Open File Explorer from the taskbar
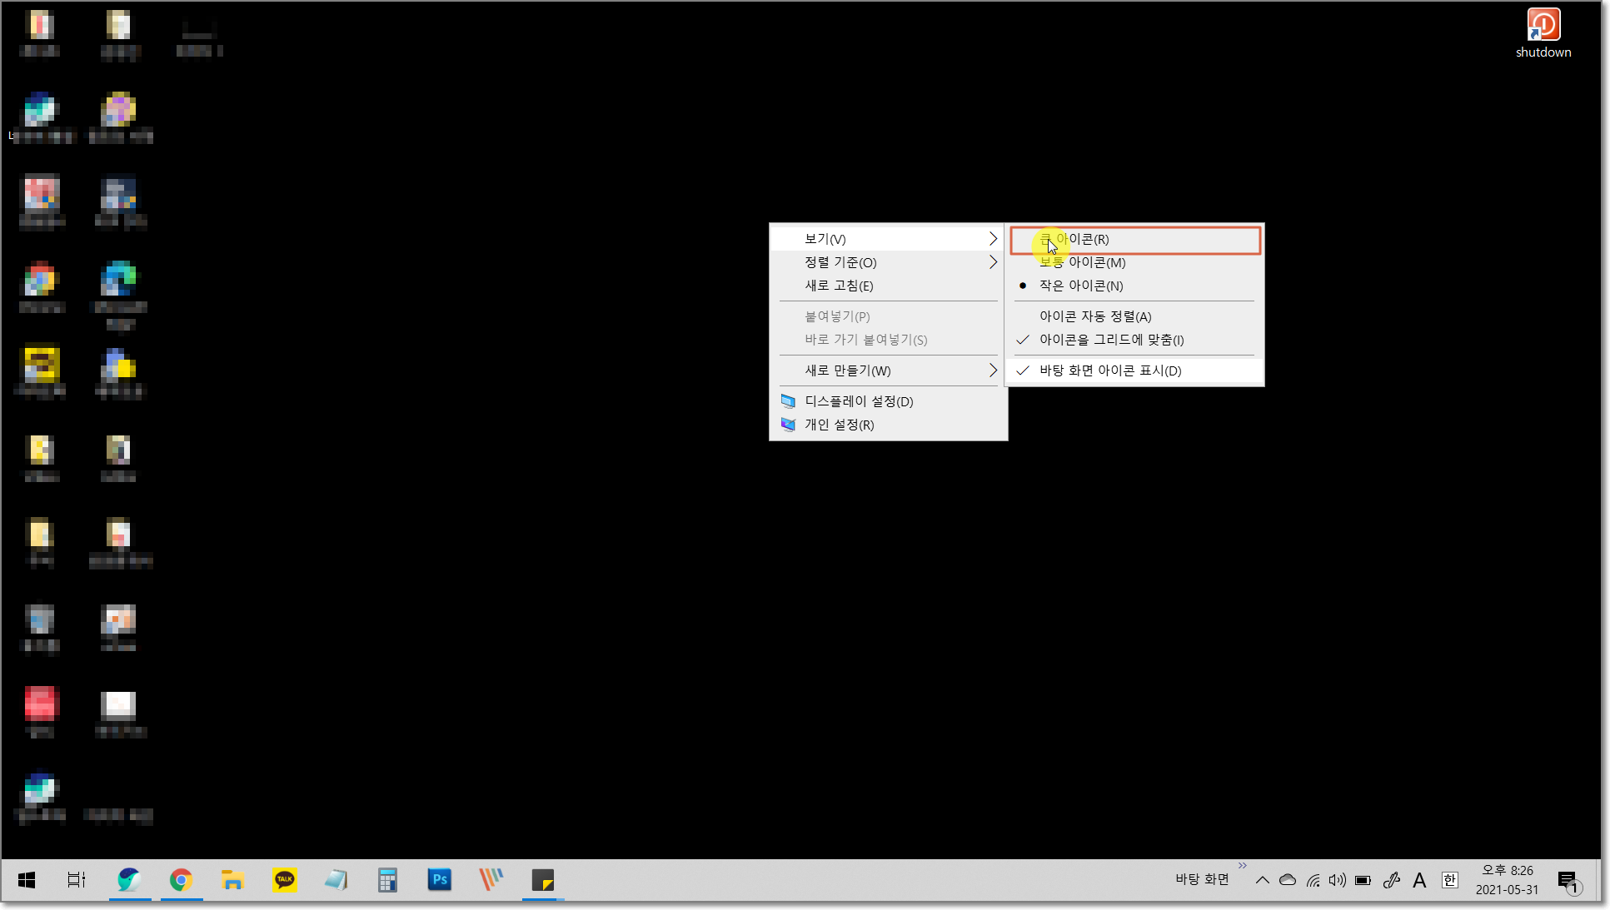This screenshot has width=1610, height=910. (x=232, y=880)
